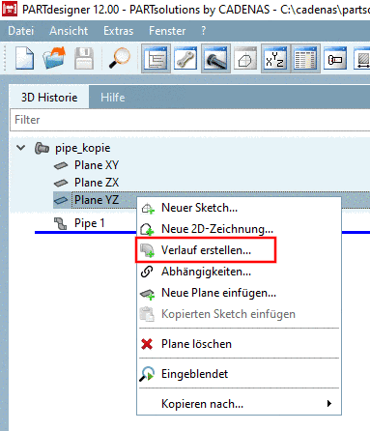Viewport: 370px width, 431px height.
Task: Open a file with the folder icon
Action: [x=54, y=58]
